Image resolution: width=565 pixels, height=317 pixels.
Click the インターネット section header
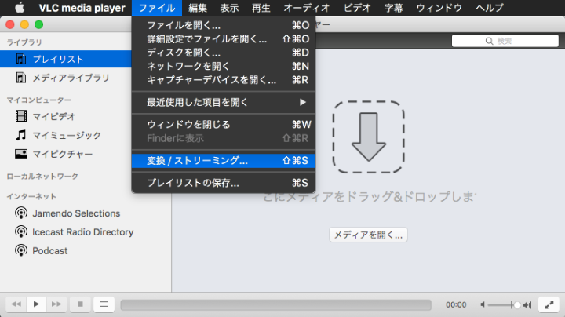pyautogui.click(x=31, y=196)
